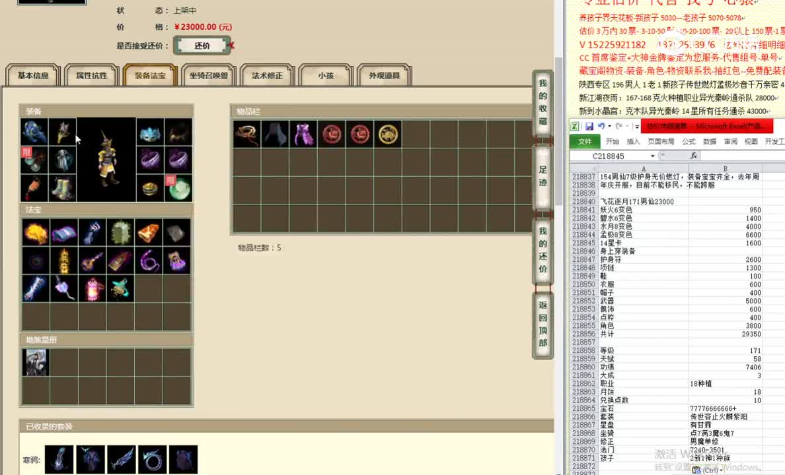Click the cell containing 飞花逐月171男仙23000

[x=644, y=201]
